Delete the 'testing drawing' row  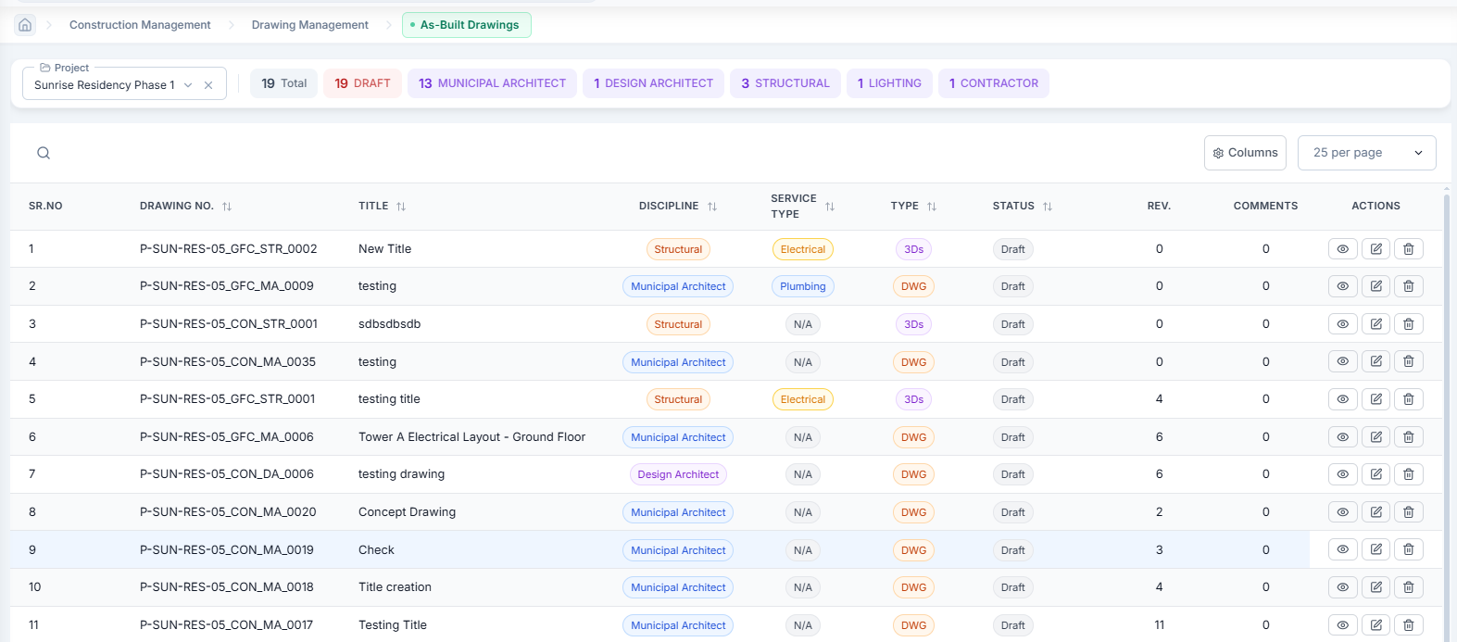tap(1409, 474)
